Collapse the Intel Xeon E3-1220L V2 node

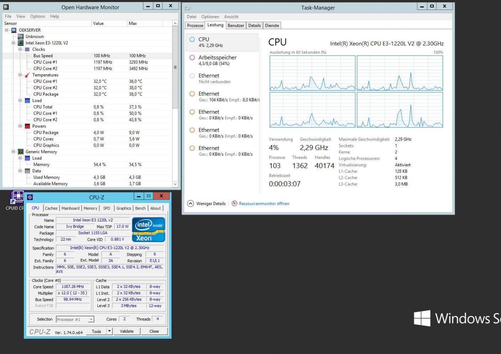pos(14,43)
